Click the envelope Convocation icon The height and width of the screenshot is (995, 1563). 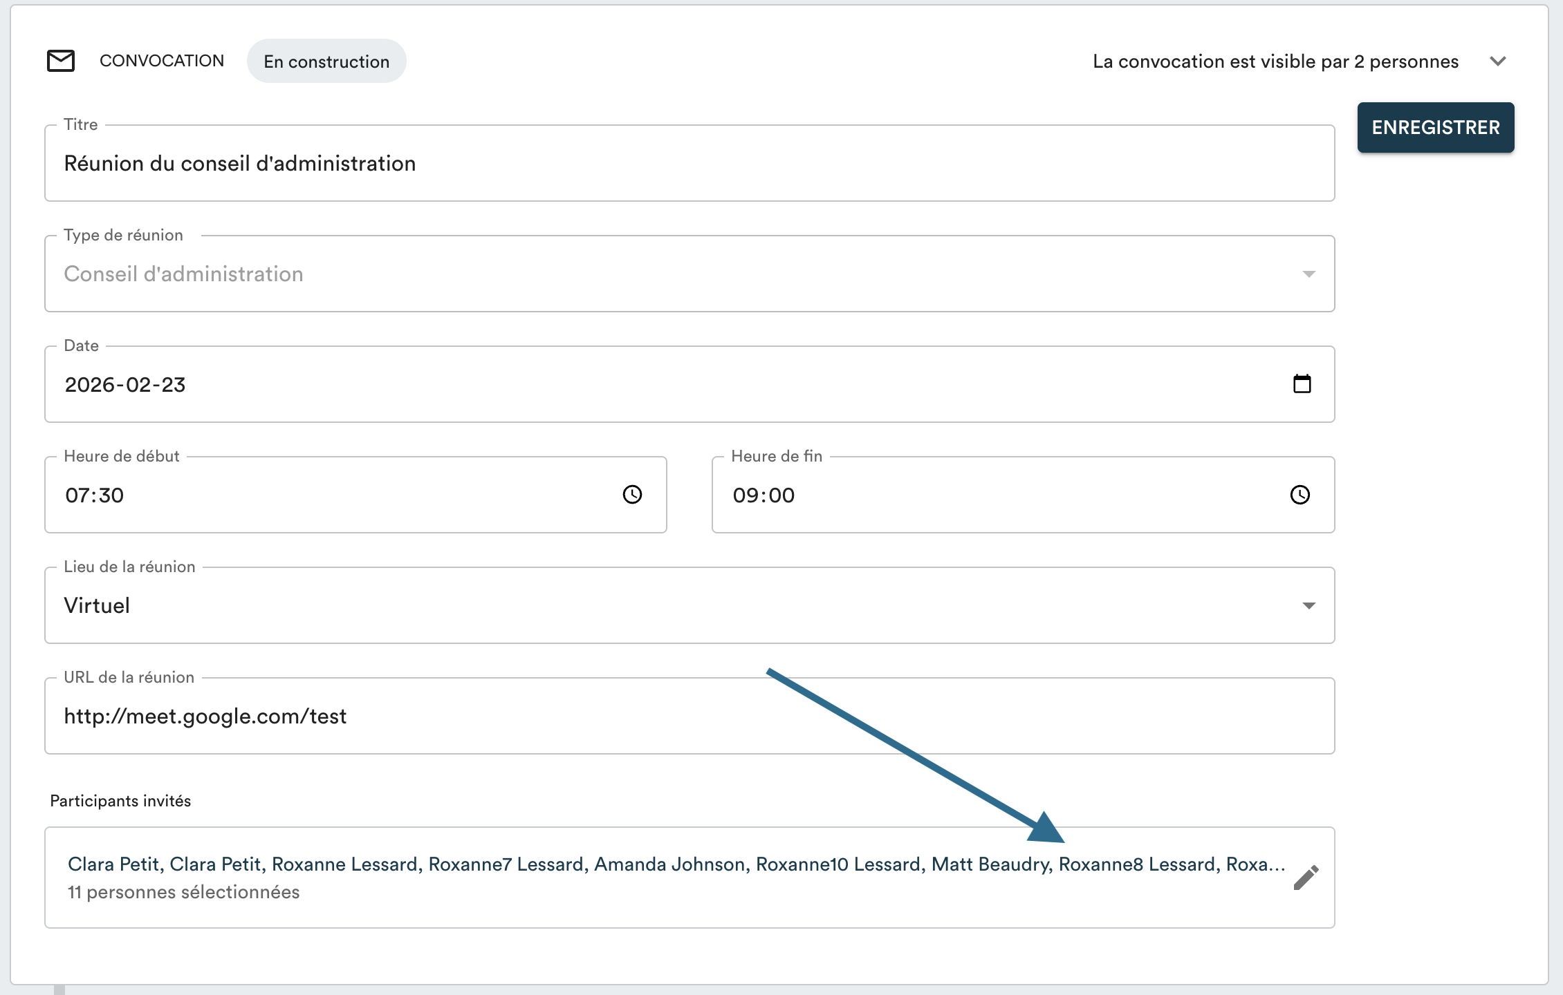[x=61, y=61]
